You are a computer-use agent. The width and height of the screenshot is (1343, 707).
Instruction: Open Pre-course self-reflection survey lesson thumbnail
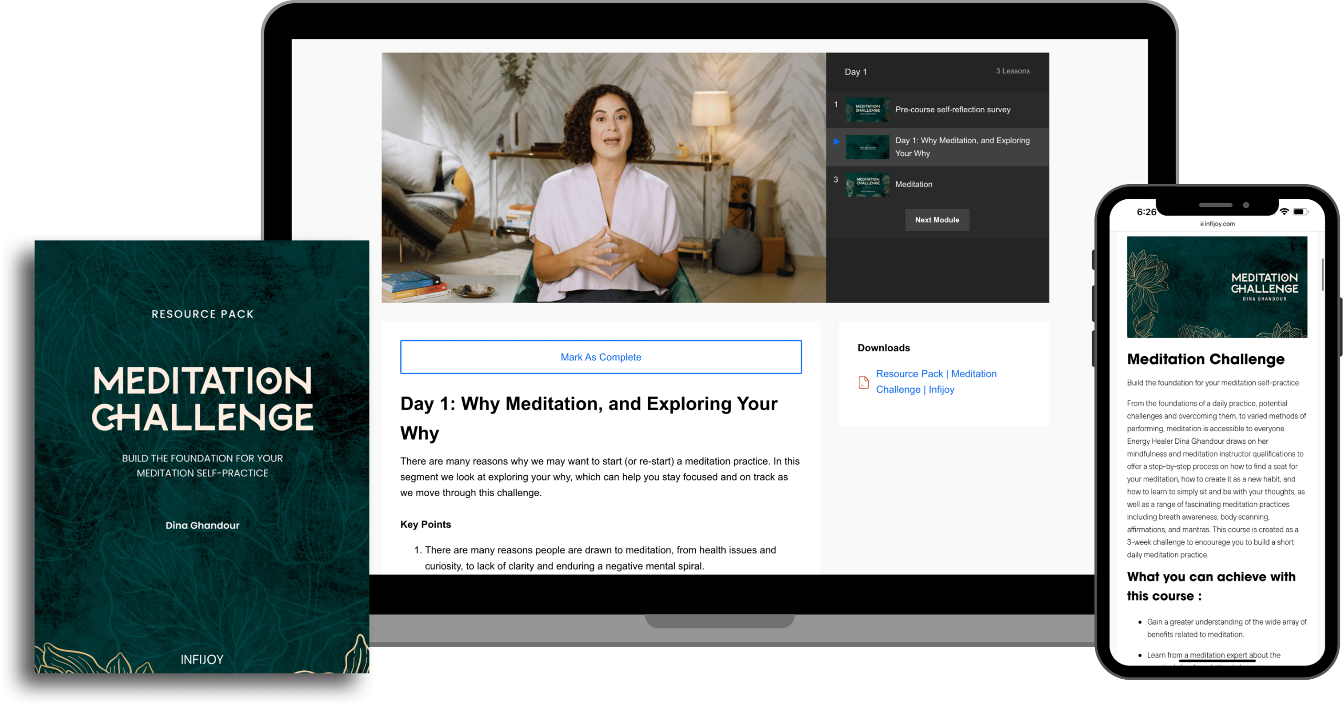pyautogui.click(x=867, y=110)
